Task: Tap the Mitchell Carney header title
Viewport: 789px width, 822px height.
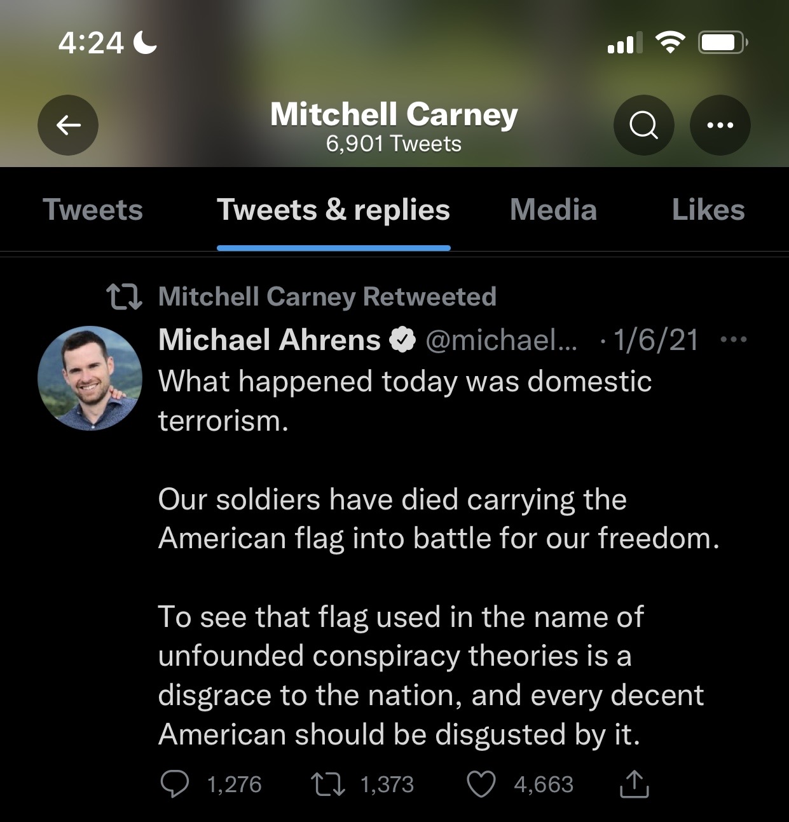Action: click(x=394, y=115)
